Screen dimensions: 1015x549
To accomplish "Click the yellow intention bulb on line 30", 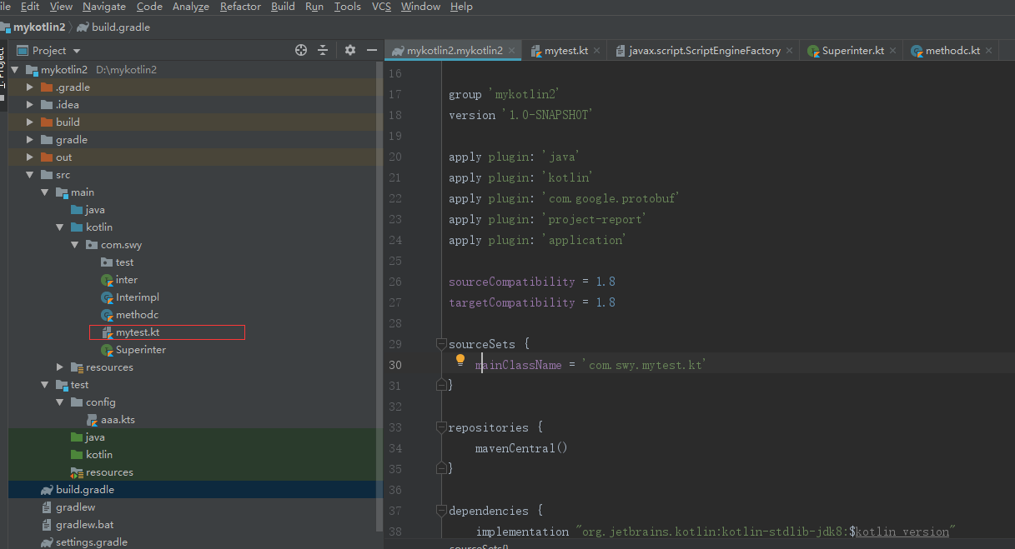I will tap(460, 360).
